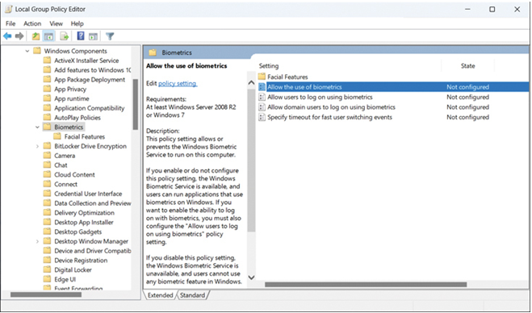Open the View menu
The width and height of the screenshot is (532, 313).
pyautogui.click(x=56, y=23)
